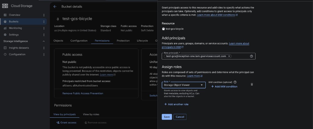Click the help icon next to IAM condition
The width and height of the screenshot is (313, 129).
point(235,82)
